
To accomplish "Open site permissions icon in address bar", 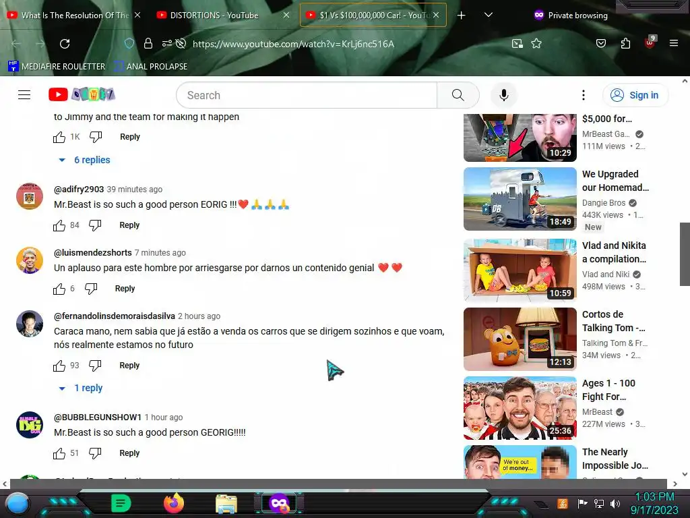I will click(x=167, y=43).
